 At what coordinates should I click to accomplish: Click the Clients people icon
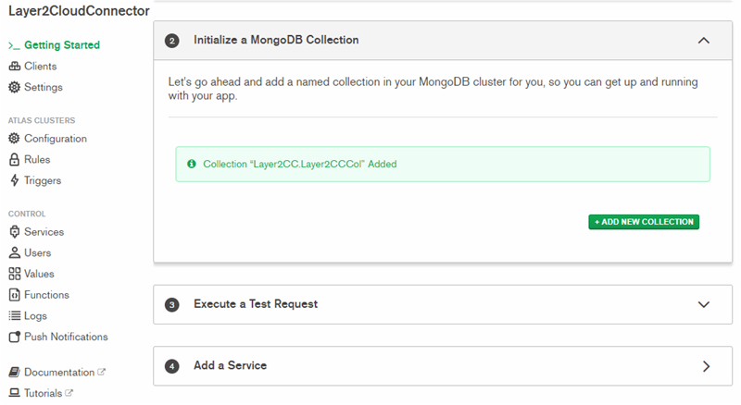click(x=14, y=67)
